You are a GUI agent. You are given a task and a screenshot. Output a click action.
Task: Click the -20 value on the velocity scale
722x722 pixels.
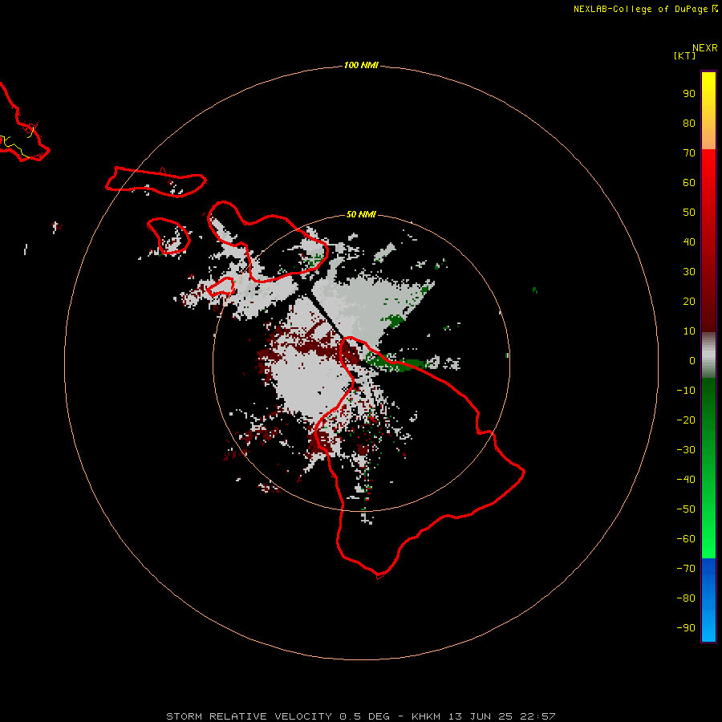click(x=686, y=420)
